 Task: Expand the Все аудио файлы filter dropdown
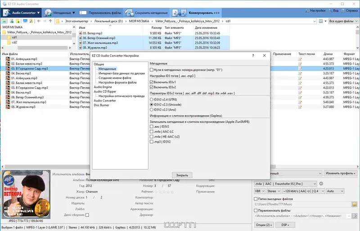[x=343, y=21]
